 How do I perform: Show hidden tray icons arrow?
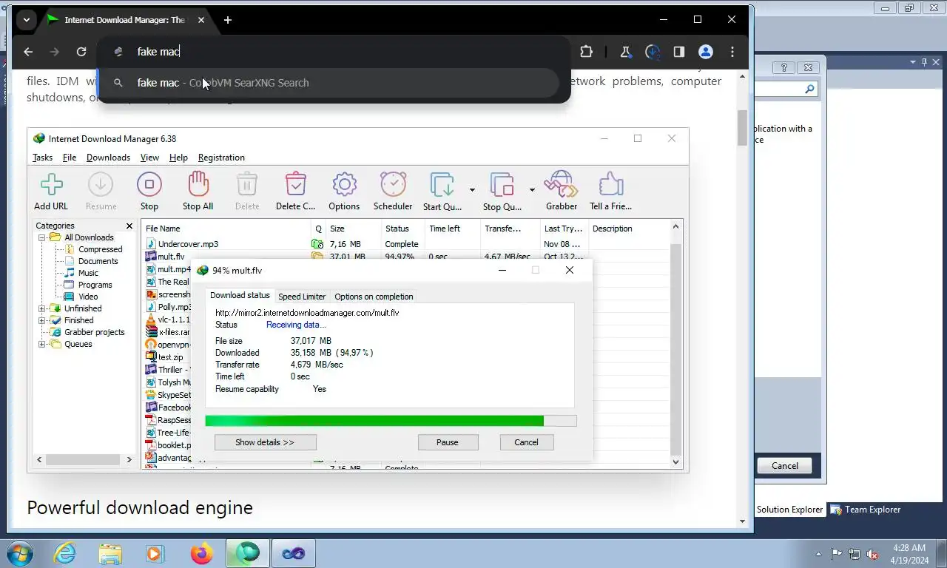(x=818, y=554)
